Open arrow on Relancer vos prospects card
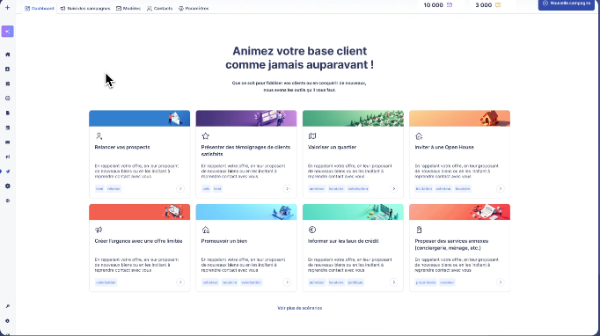Screen dimensions: 600x336 [180, 188]
